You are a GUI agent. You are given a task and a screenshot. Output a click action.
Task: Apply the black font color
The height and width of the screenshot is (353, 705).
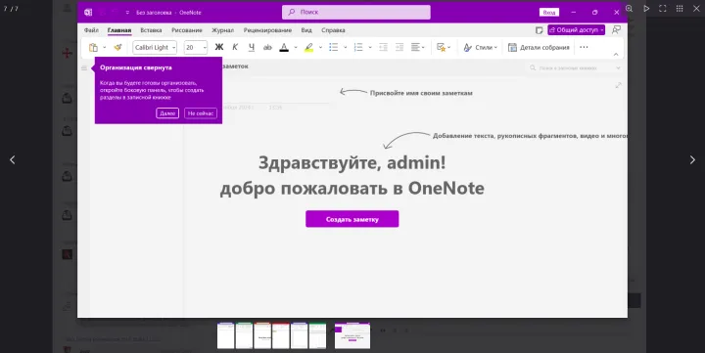[284, 47]
